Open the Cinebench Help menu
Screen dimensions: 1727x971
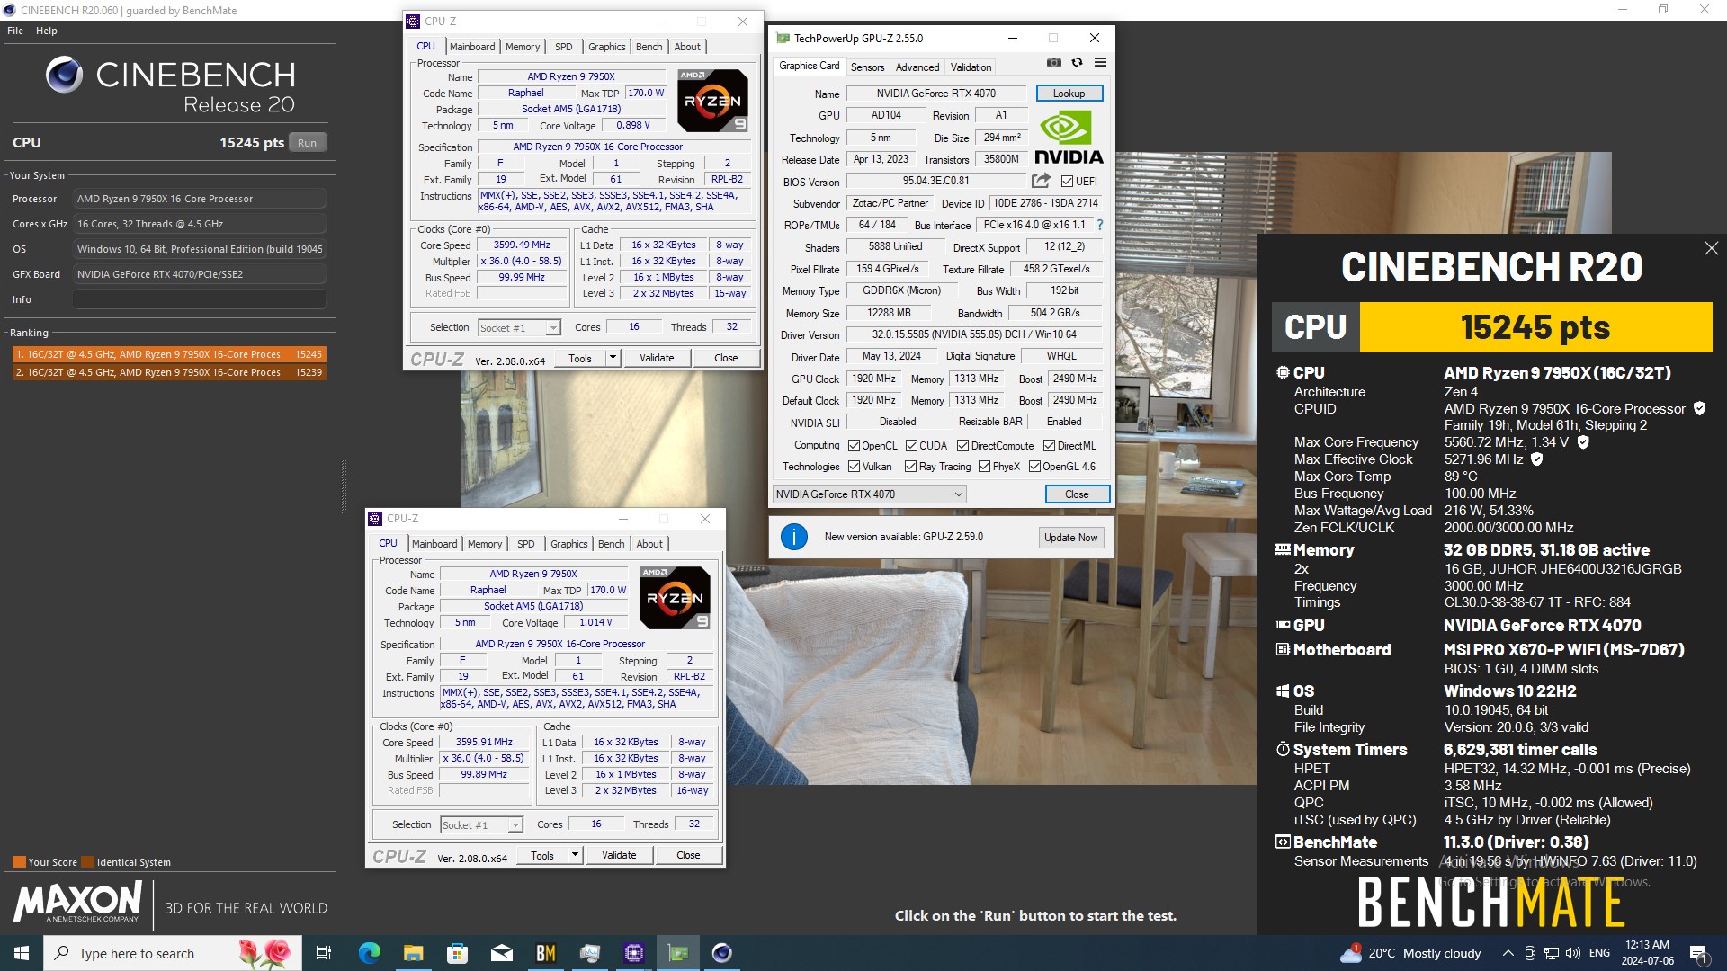(47, 31)
